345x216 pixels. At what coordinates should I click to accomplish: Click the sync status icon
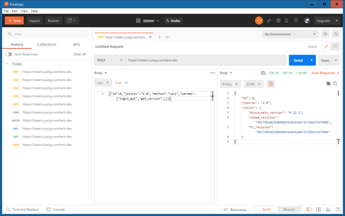(x=259, y=21)
